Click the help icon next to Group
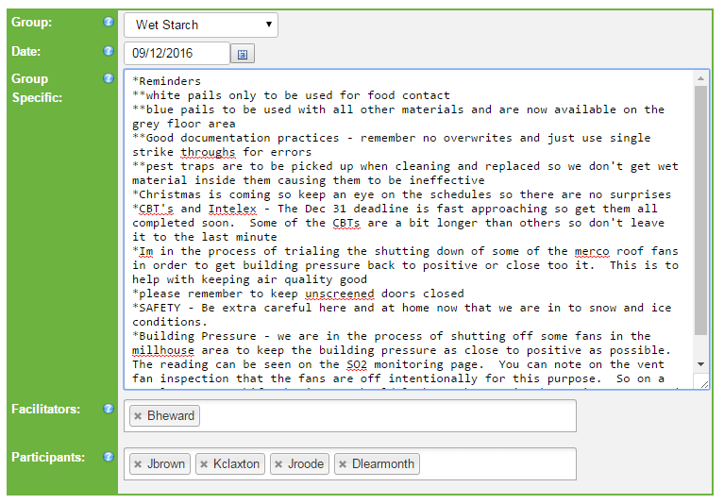This screenshot has width=724, height=504. 109,22
